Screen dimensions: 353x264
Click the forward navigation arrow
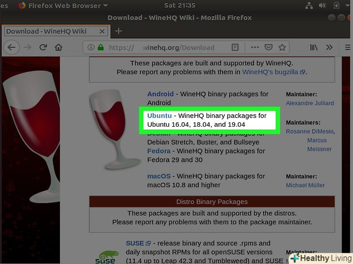click(28, 47)
